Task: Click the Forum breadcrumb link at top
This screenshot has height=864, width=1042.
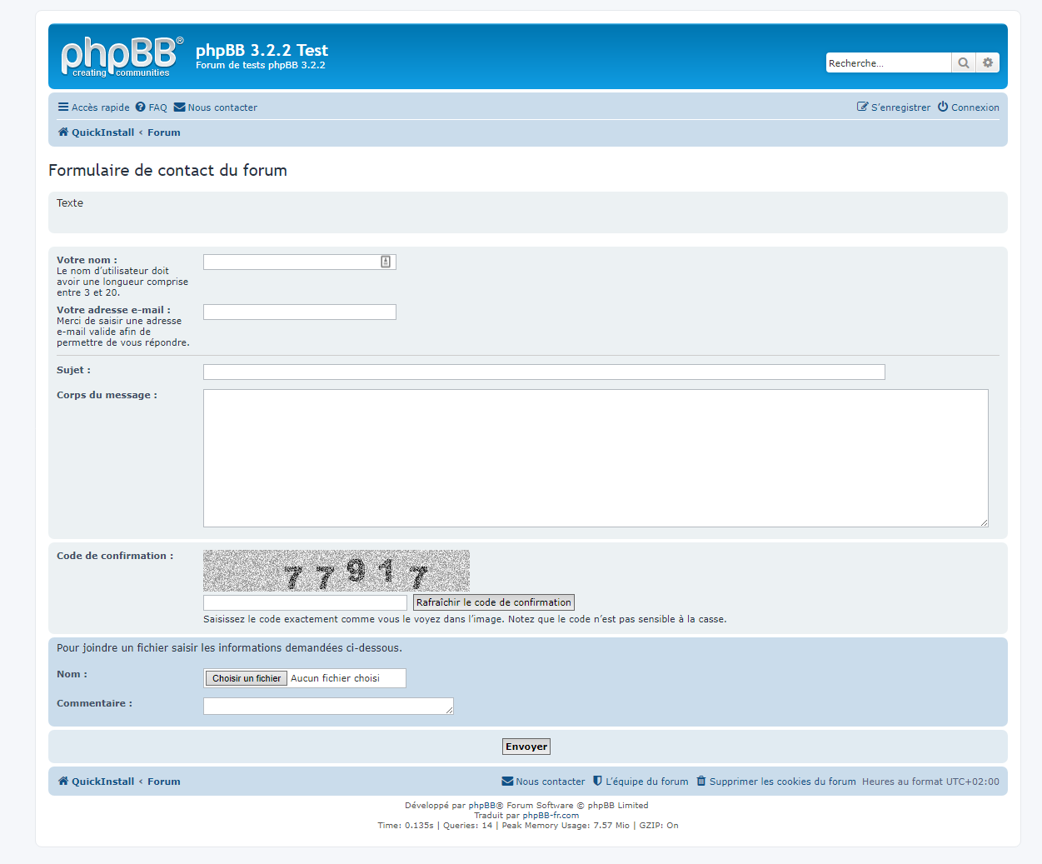Action: 164,132
